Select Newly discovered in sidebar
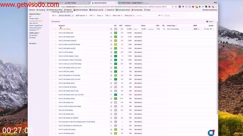The height and width of the screenshot is (136, 243). pos(35,28)
